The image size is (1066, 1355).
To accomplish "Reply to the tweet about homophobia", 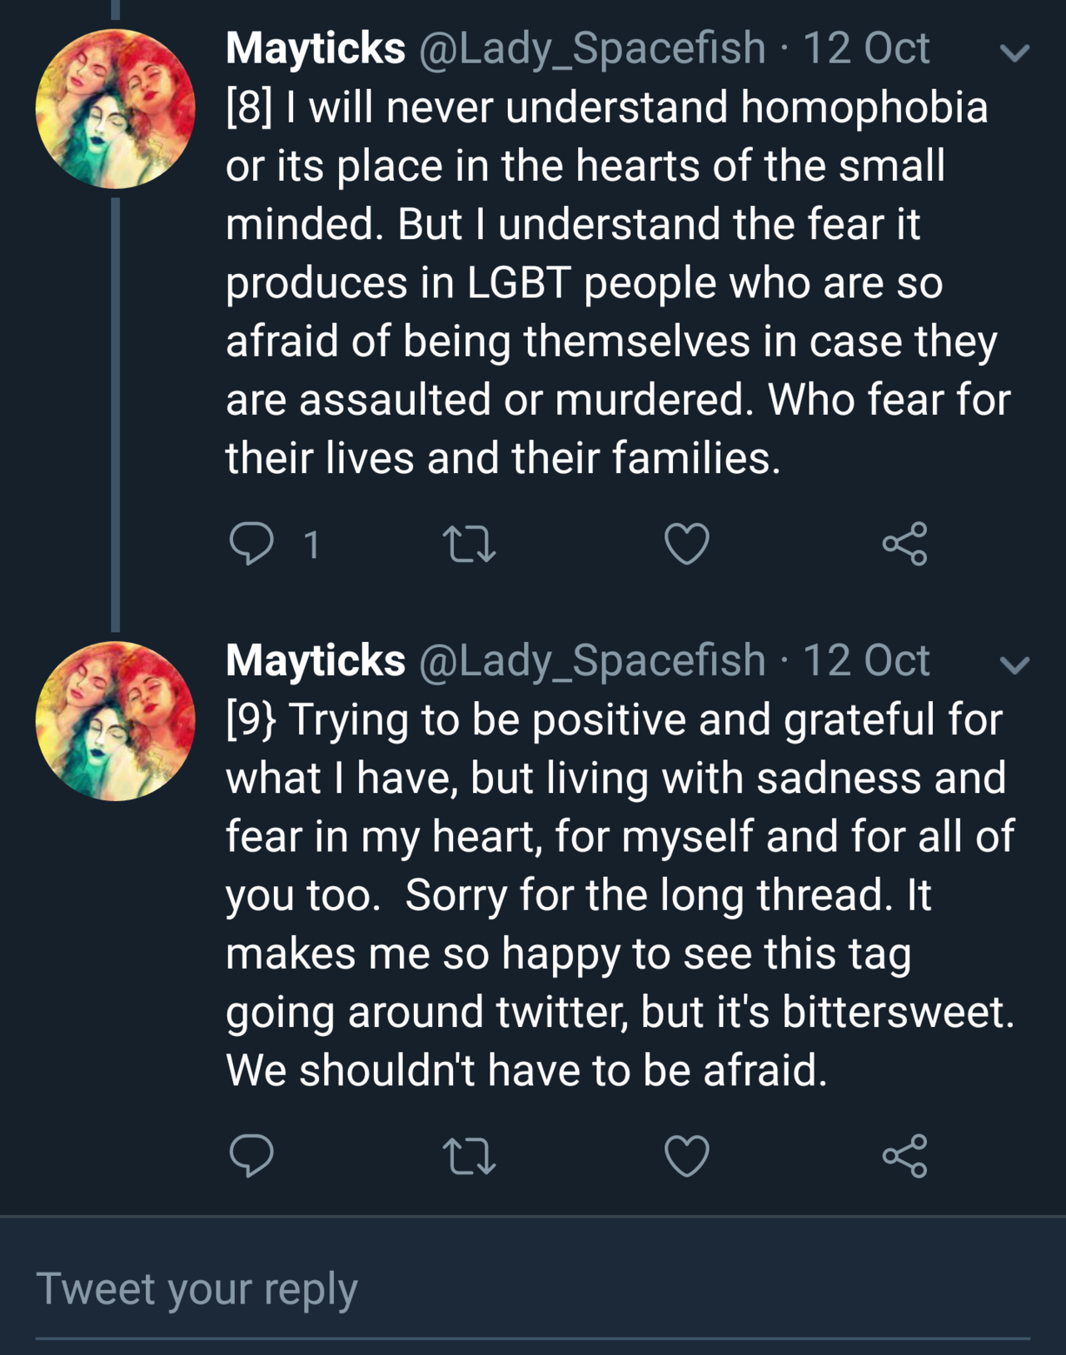I will pos(251,545).
